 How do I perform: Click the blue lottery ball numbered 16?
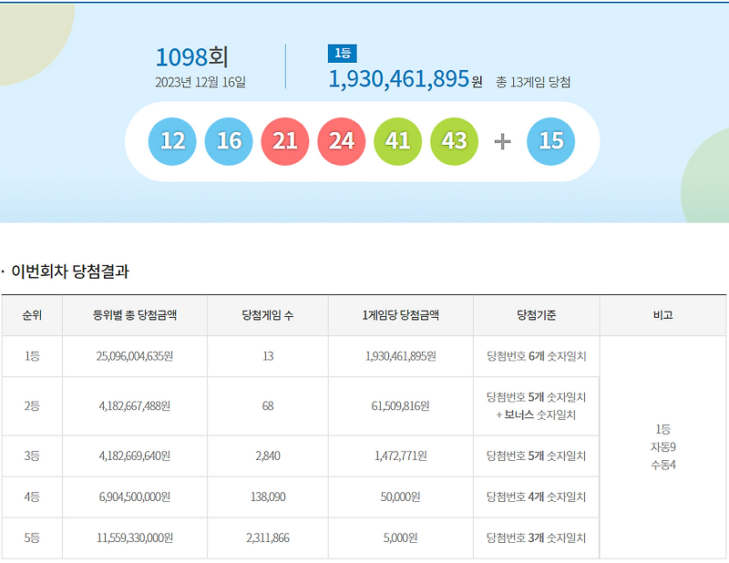pos(229,141)
